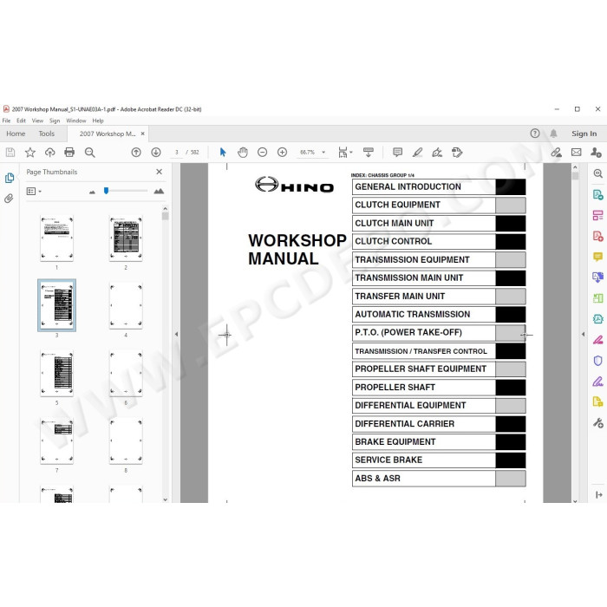The width and height of the screenshot is (607, 607).
Task: Open the Edit menu
Action: click(21, 121)
